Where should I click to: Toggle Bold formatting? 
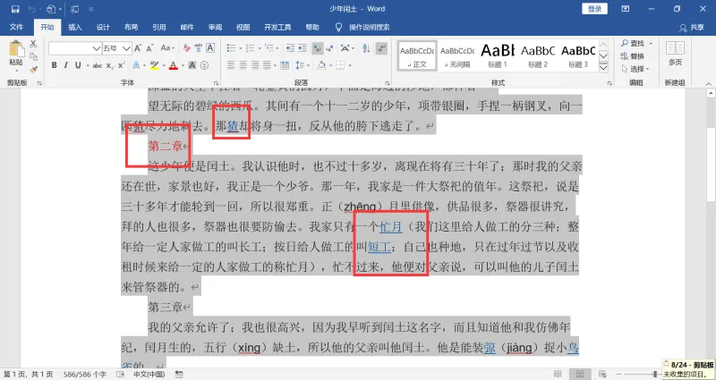coord(54,65)
